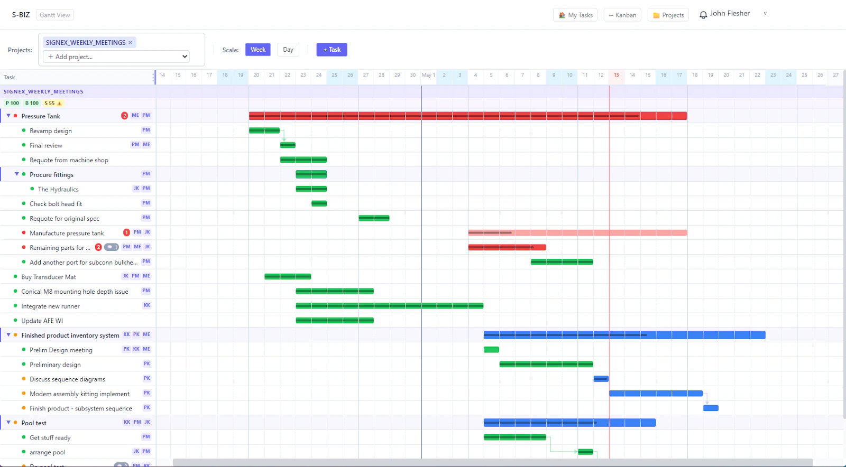
Task: Collapse Finished product inventory system group
Action: click(8, 335)
